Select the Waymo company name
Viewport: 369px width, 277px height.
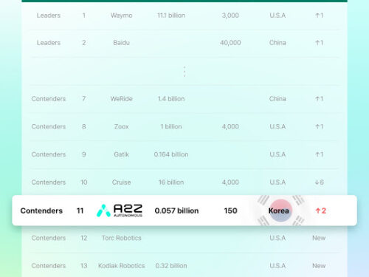pos(122,16)
